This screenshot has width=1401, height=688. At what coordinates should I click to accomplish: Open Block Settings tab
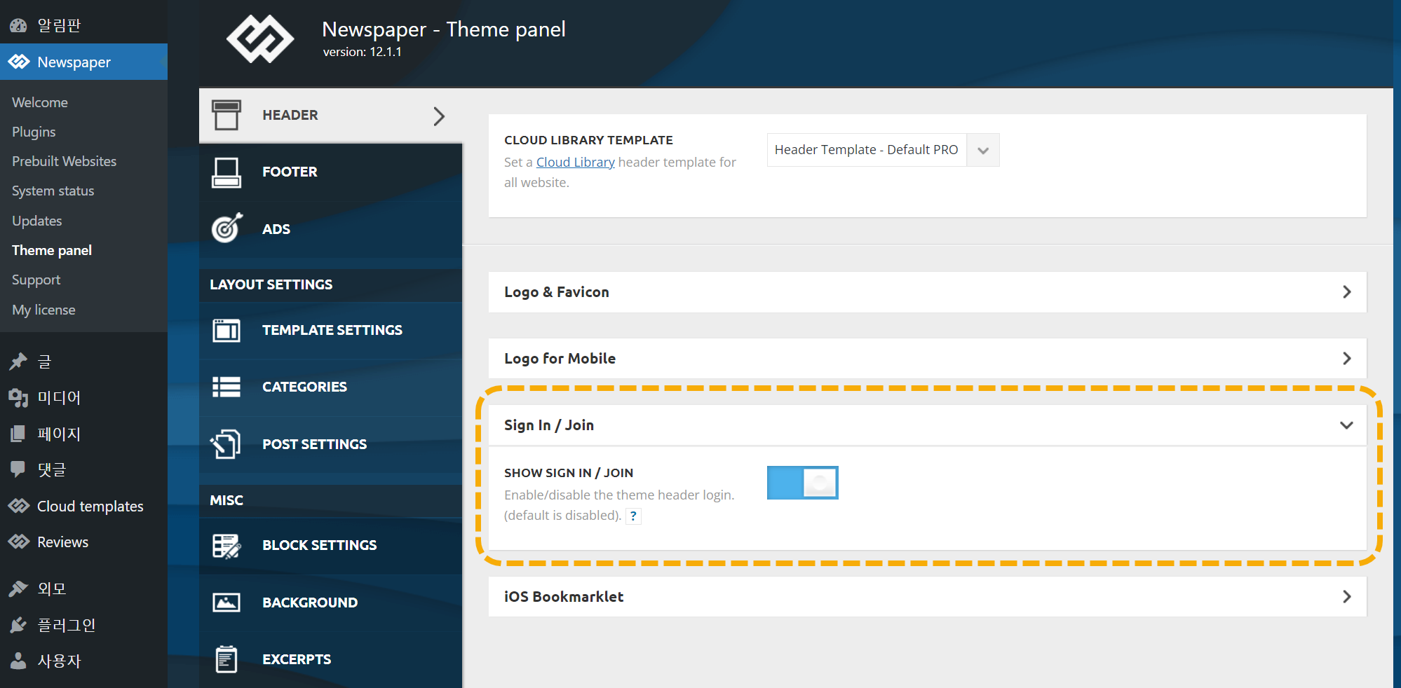[x=330, y=545]
